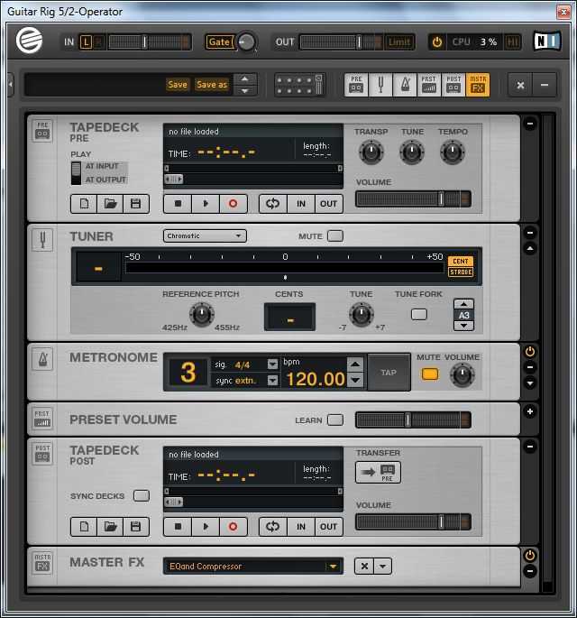Start recording in Tapedeck Pre
The height and width of the screenshot is (618, 577).
point(234,204)
